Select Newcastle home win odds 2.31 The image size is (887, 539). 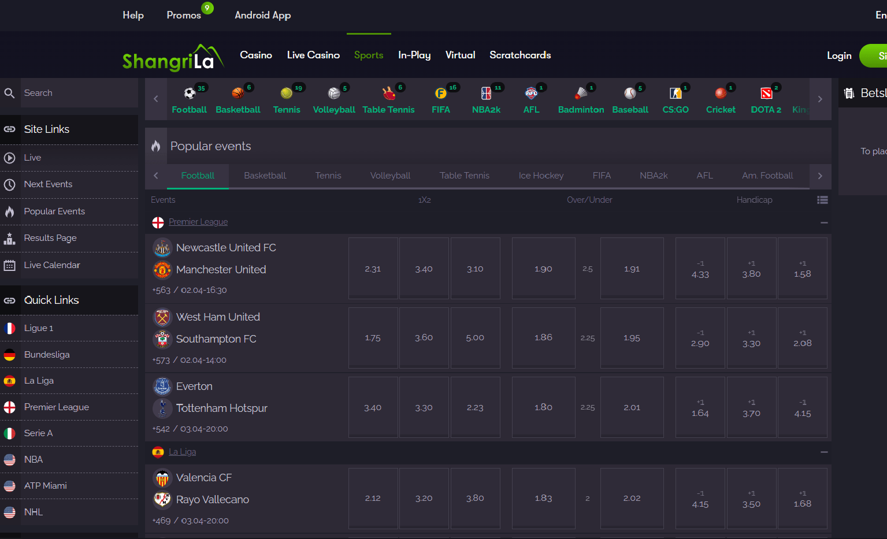coord(373,269)
